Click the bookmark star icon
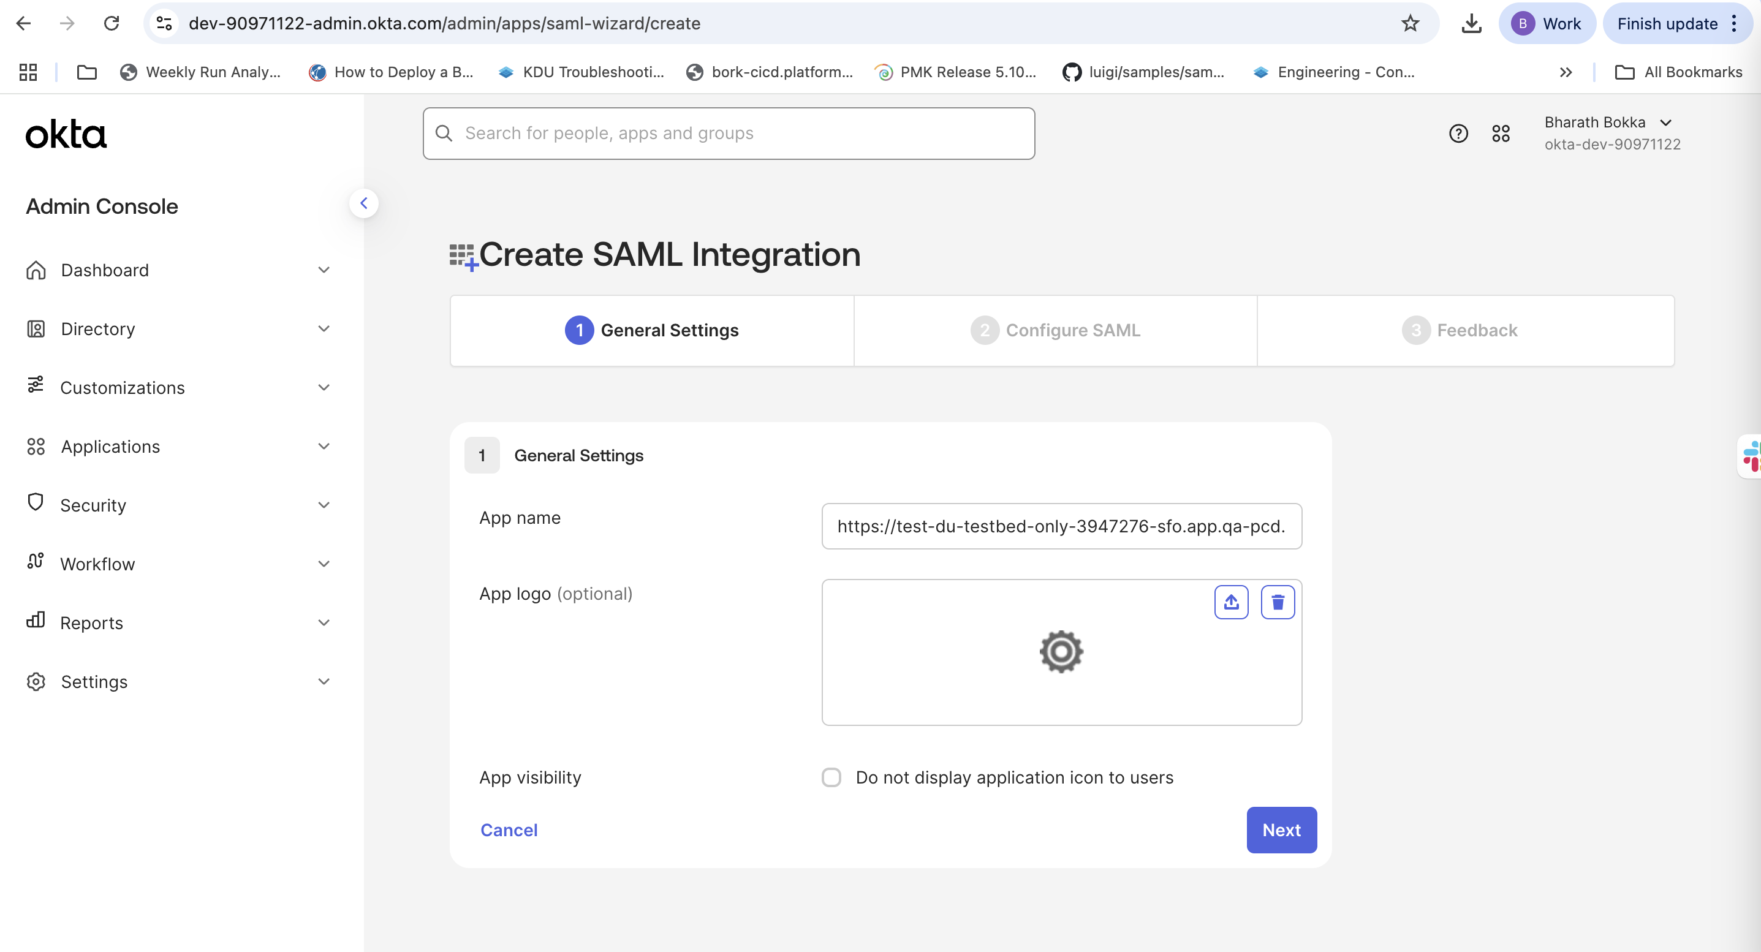 pos(1410,24)
